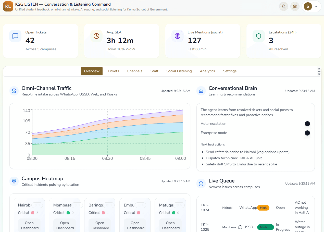Click the KL app logo
Image resolution: width=324 pixels, height=232 pixels.
pos(8,6)
